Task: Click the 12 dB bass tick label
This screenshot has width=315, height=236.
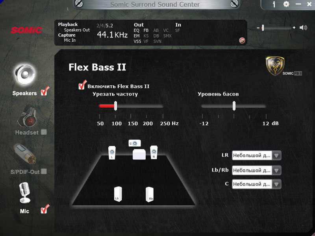Action: click(x=271, y=124)
